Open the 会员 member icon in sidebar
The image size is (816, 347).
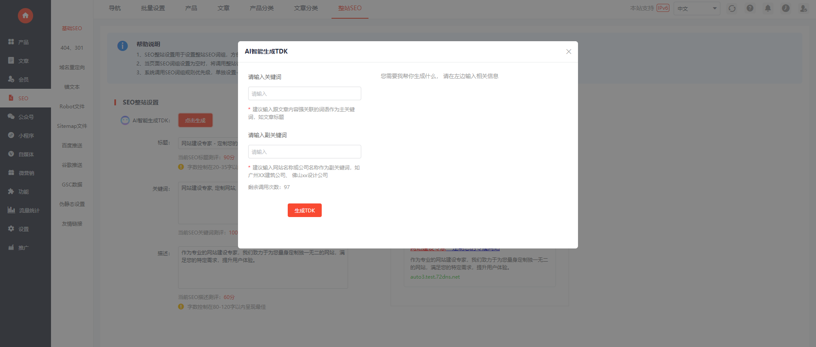[11, 79]
